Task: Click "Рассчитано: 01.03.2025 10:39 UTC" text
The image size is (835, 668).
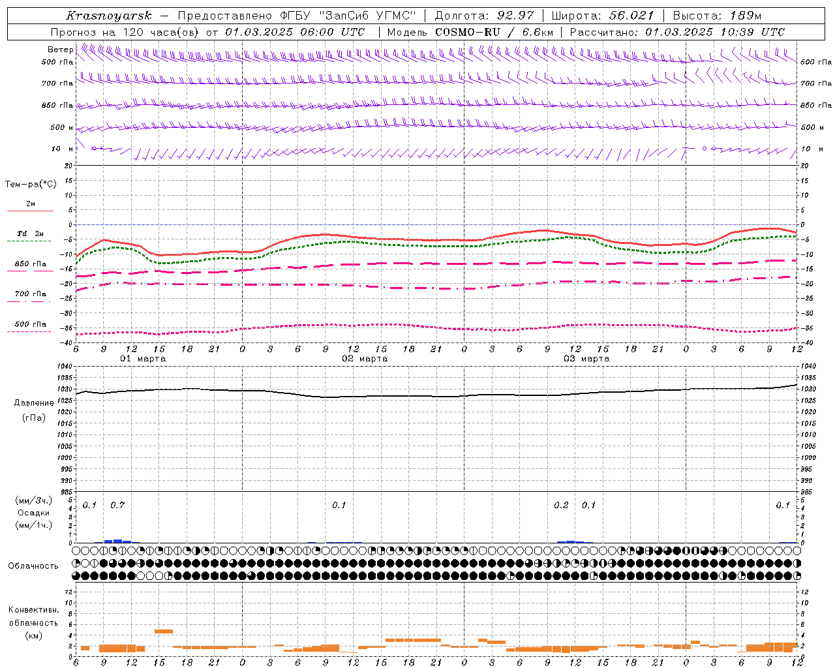Action: pyautogui.click(x=677, y=32)
